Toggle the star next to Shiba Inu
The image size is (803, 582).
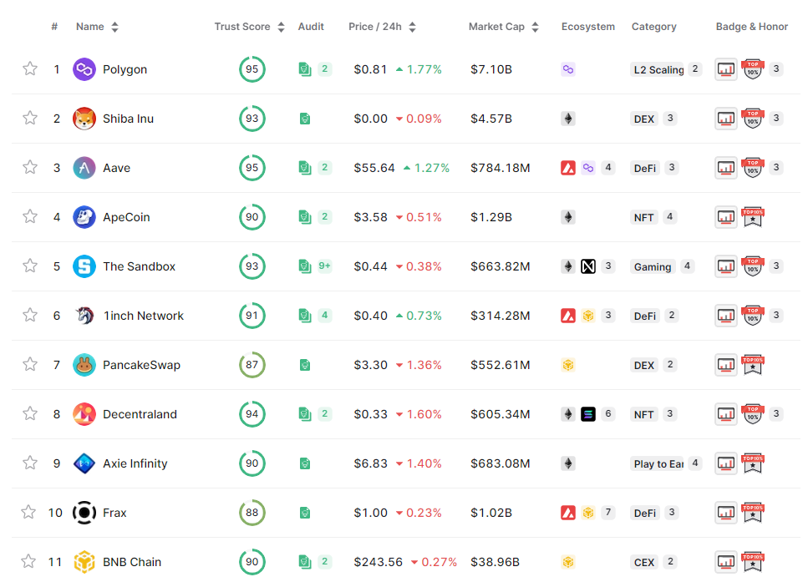[30, 118]
